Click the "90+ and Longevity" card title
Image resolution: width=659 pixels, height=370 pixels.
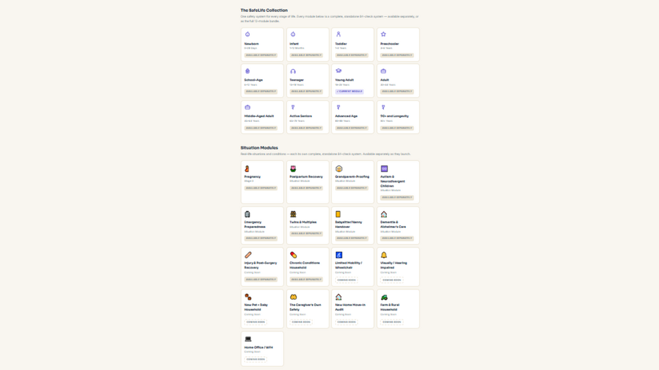point(395,116)
